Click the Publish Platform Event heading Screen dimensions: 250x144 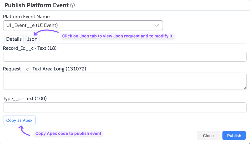37,5
